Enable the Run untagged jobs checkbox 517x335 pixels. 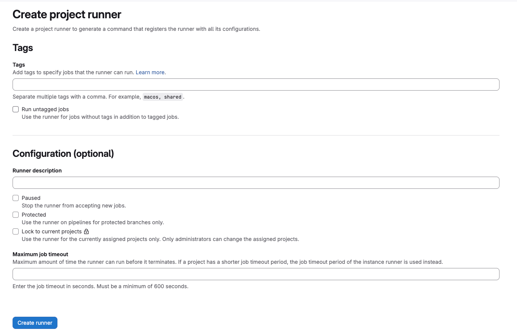pos(16,109)
